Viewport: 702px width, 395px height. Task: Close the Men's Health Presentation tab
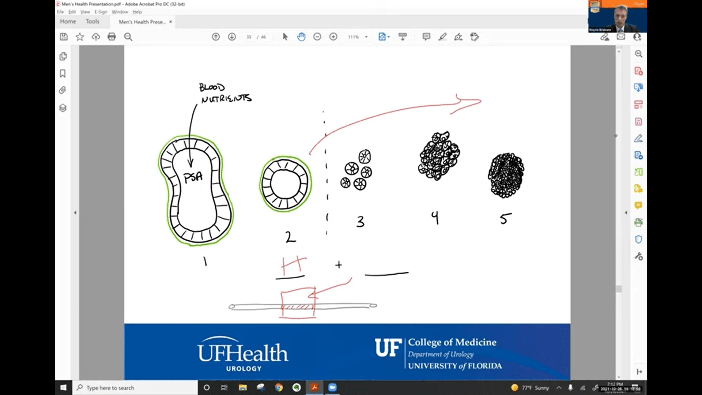click(x=170, y=22)
